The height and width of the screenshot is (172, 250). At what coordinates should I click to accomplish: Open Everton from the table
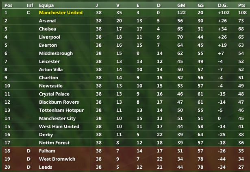coord(48,45)
